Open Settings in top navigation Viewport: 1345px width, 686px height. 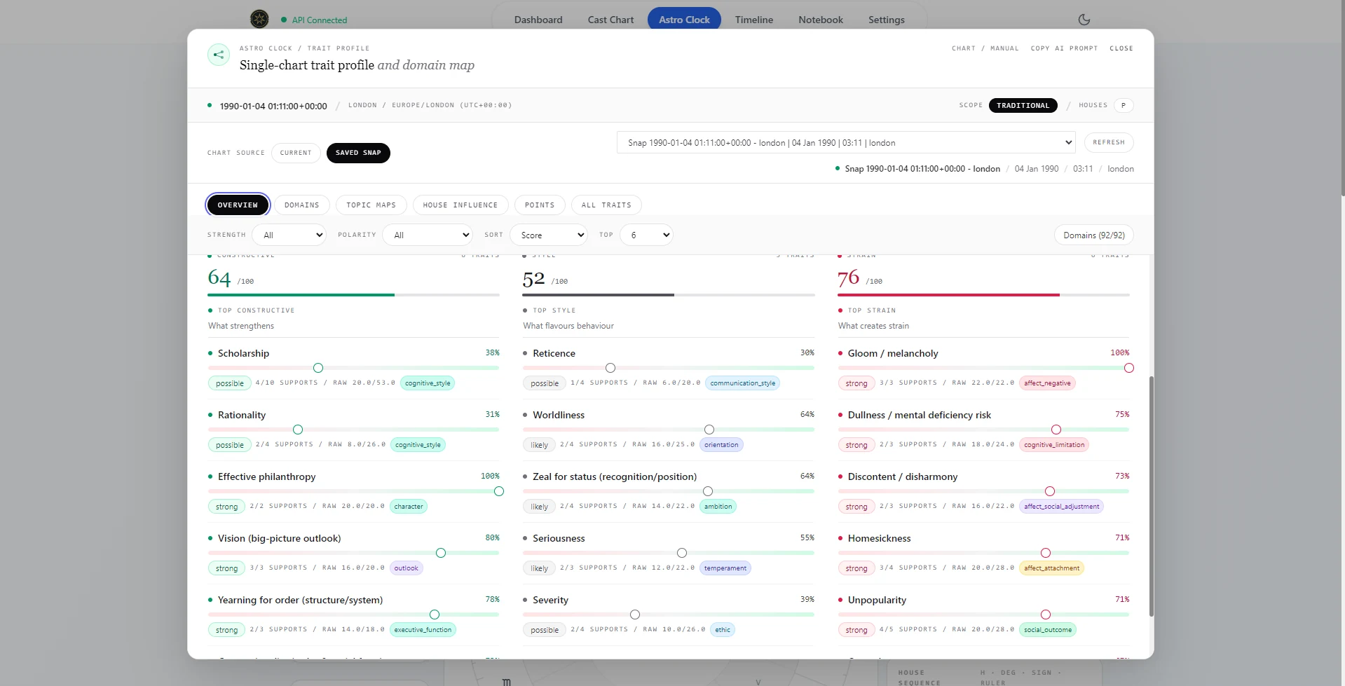click(x=887, y=20)
